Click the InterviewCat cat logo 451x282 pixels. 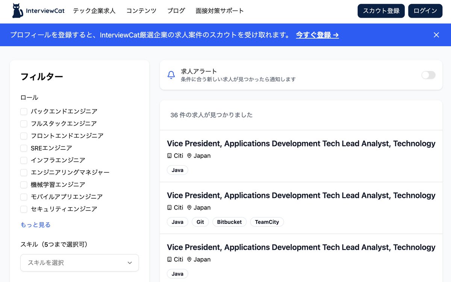tap(17, 11)
